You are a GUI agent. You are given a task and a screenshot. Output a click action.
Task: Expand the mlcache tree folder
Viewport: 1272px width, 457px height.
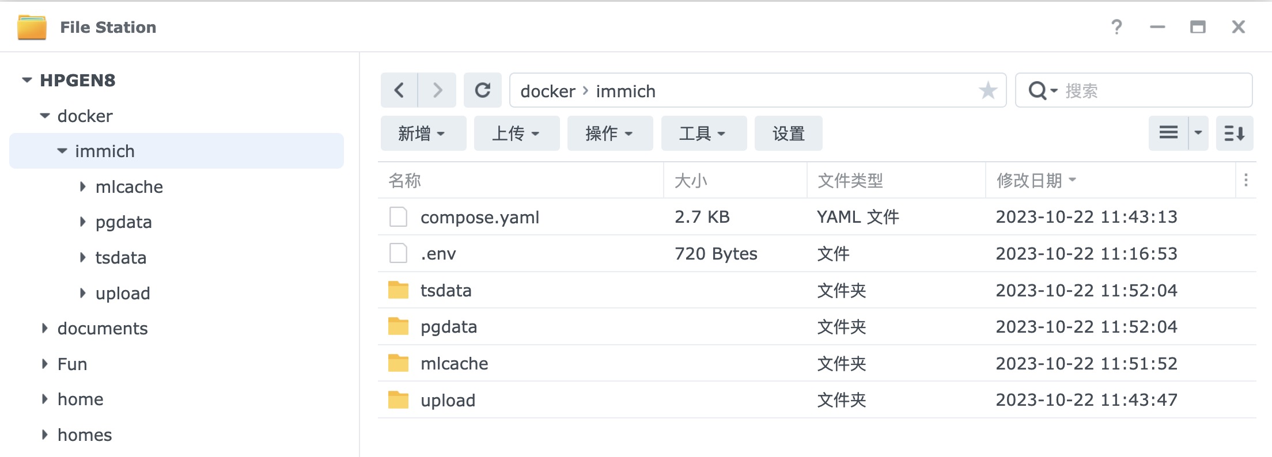click(83, 186)
